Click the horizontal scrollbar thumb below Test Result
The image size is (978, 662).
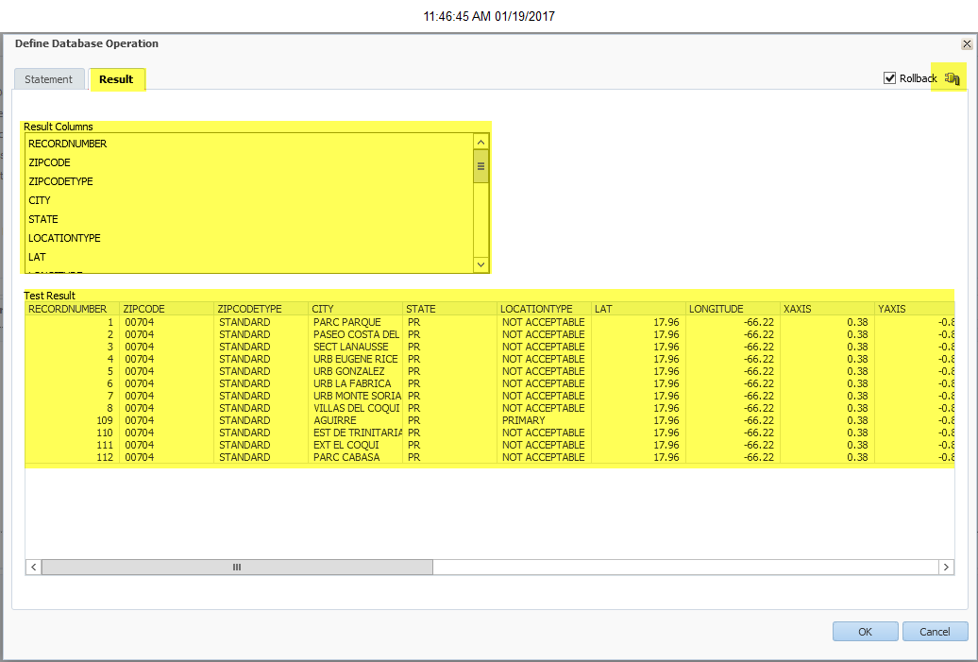236,567
